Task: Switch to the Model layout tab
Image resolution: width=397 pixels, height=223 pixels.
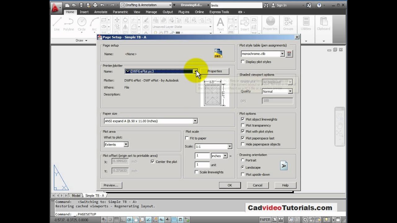Action: coord(76,196)
